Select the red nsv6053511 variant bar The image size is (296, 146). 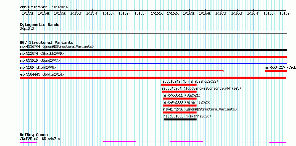180,99
